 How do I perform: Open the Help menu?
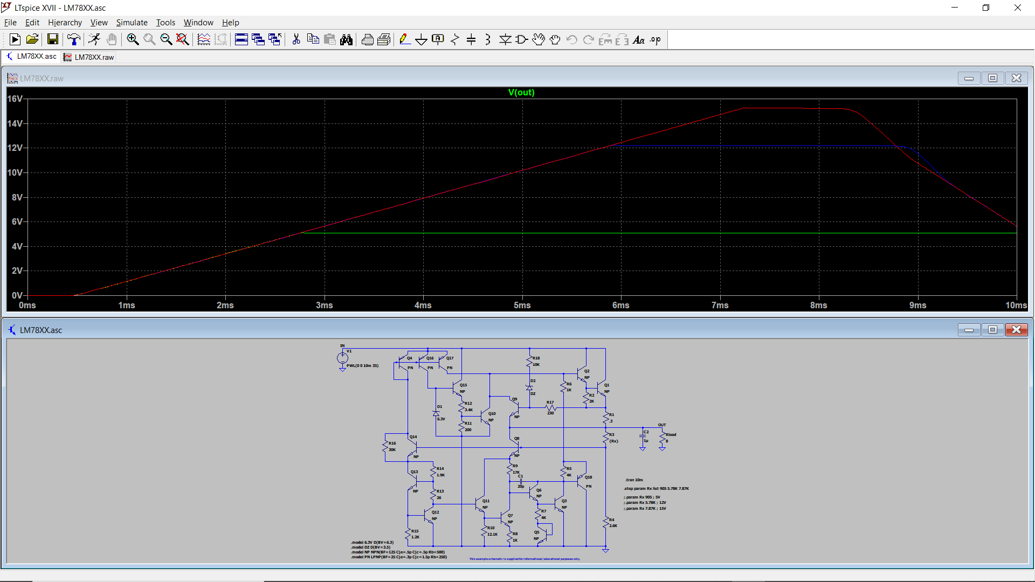pos(230,23)
